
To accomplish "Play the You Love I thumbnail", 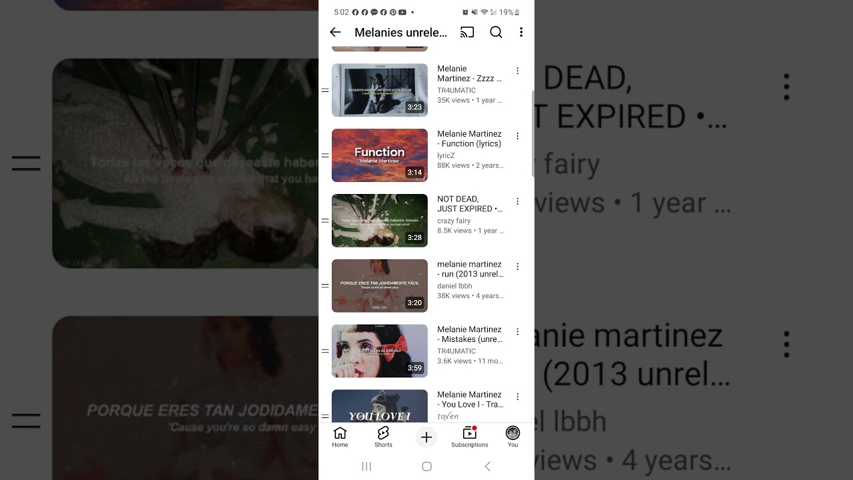I will (x=380, y=406).
